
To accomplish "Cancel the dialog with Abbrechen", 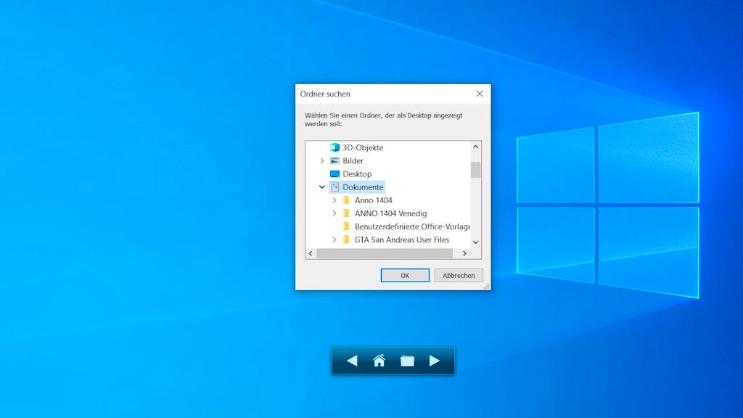I will 459,275.
